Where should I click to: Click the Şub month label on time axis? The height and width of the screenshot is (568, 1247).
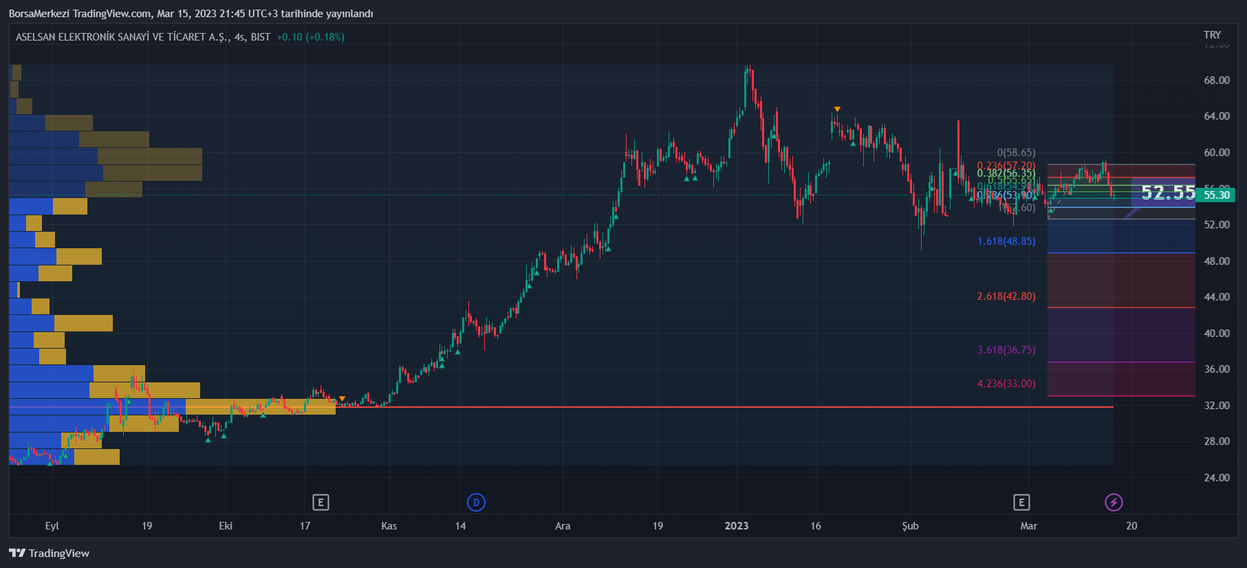point(910,526)
